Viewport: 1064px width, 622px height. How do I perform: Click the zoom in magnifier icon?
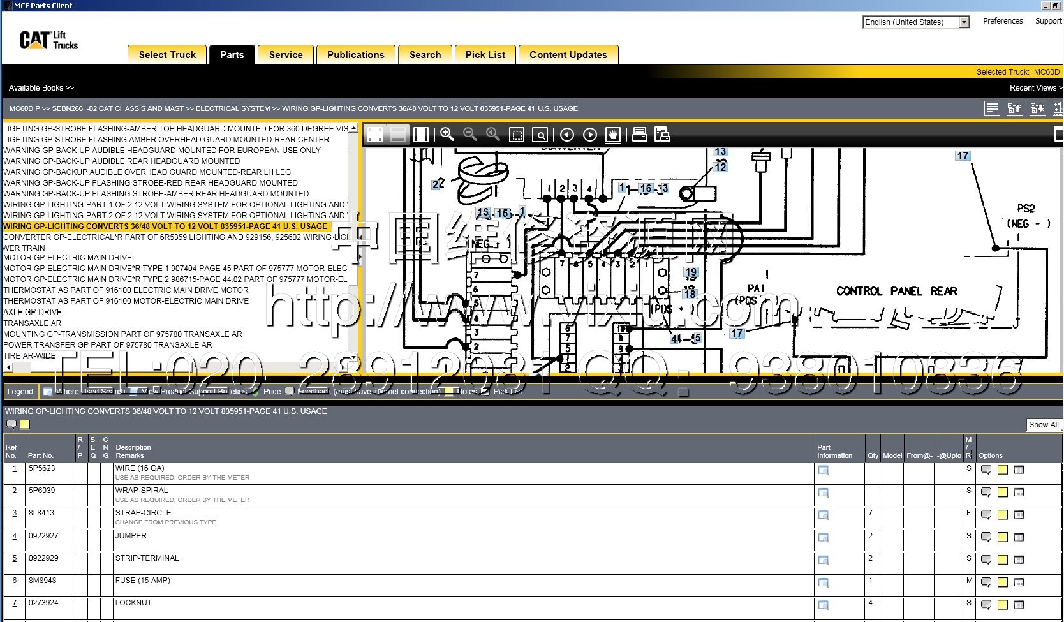click(x=447, y=134)
